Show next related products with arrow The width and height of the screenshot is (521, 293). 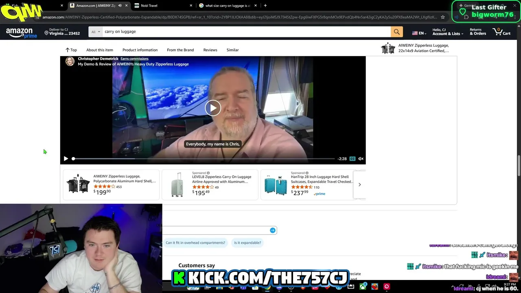(x=359, y=185)
